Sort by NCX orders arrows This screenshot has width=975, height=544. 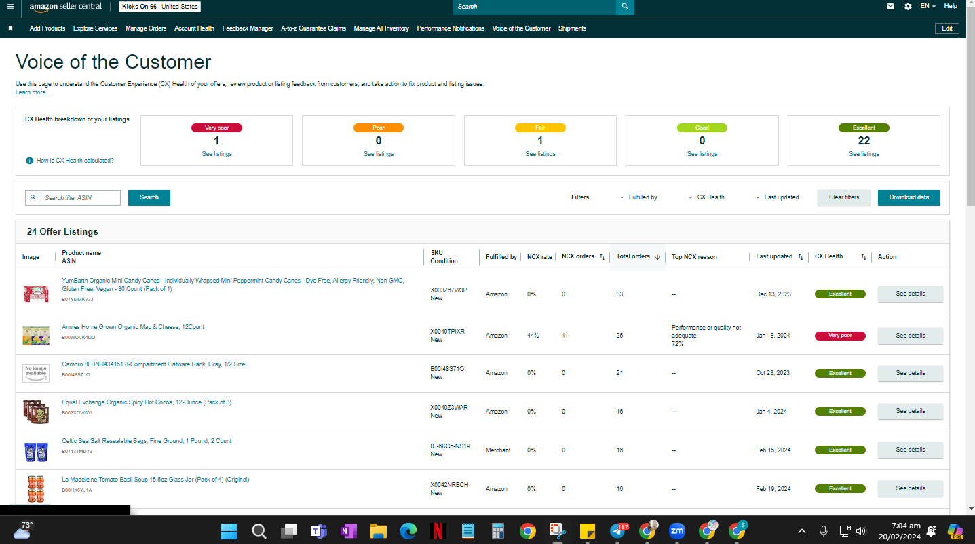(602, 257)
